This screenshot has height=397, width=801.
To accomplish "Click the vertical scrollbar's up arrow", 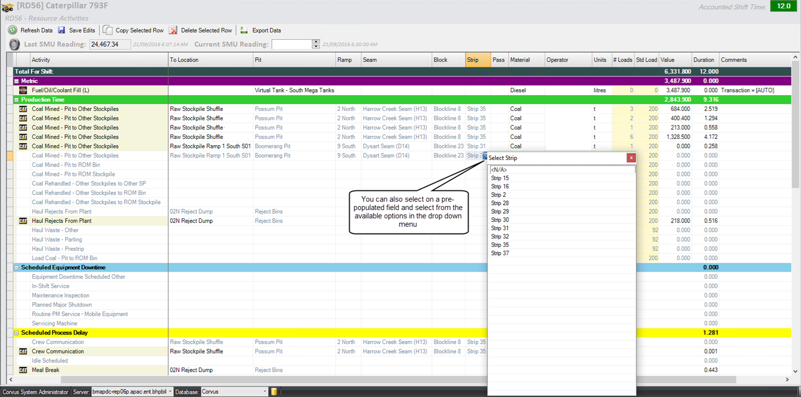I will pos(795,57).
